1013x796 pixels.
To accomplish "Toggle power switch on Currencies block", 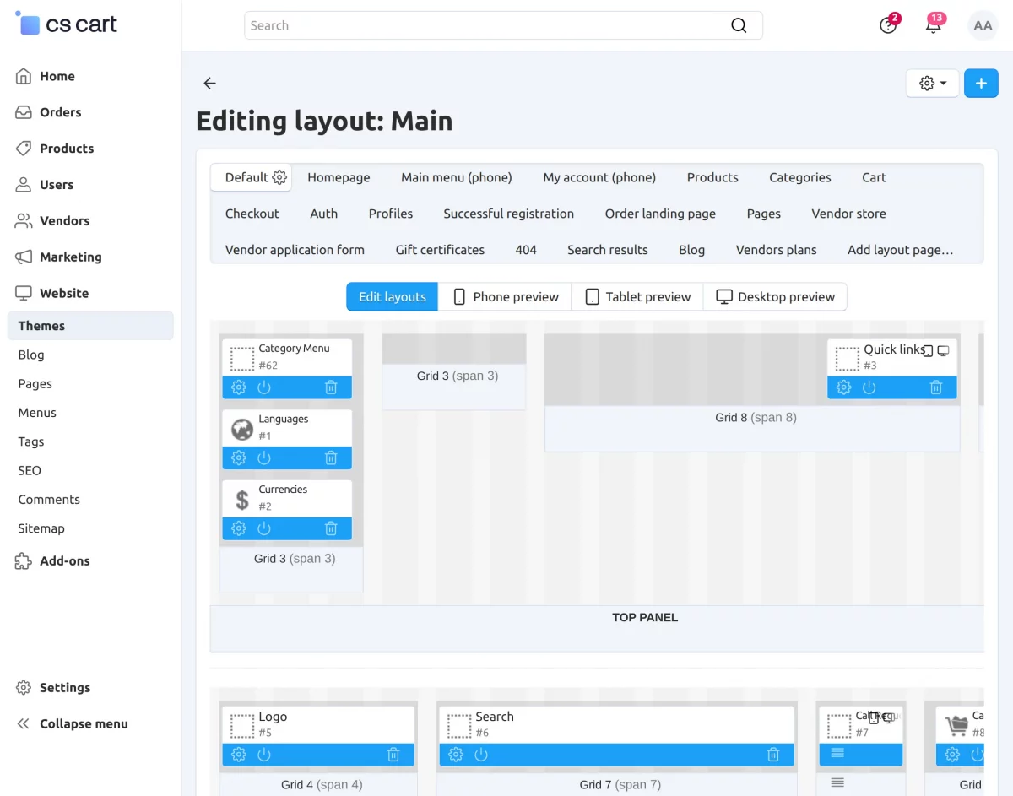I will click(264, 528).
